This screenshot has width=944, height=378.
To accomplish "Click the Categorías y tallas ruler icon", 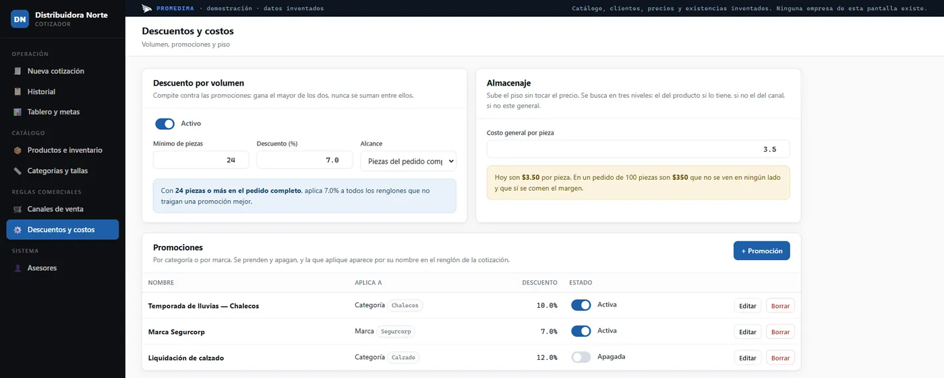I will [x=18, y=170].
